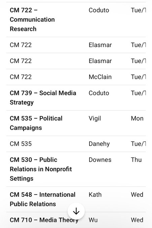Screen dimensions: 152x228
Task: Click instructor Danehy
Action: click(x=99, y=144)
